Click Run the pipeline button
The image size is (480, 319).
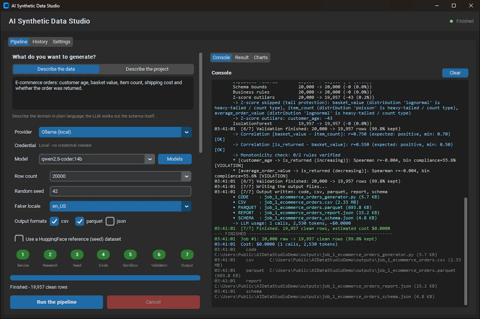pyautogui.click(x=56, y=302)
